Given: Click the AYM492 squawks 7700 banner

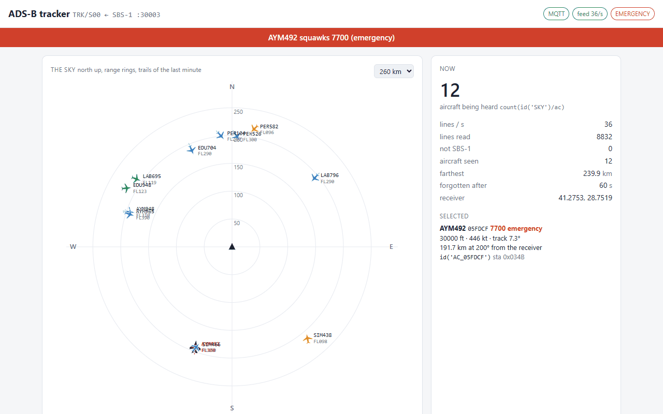Looking at the screenshot, I should coord(331,38).
